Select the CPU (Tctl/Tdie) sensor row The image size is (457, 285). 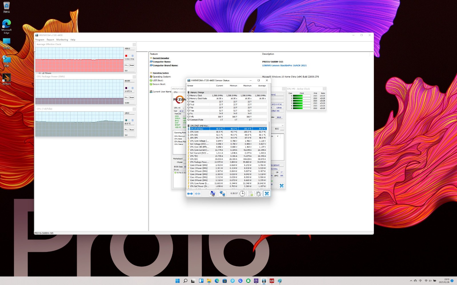coord(227,129)
